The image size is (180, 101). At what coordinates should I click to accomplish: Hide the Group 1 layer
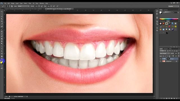(161, 59)
